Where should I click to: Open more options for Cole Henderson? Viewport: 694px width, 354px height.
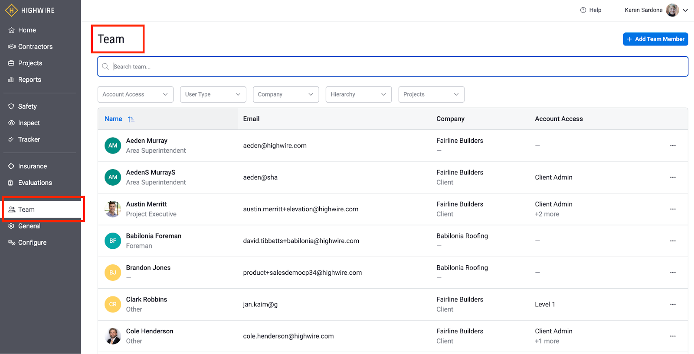coord(673,336)
